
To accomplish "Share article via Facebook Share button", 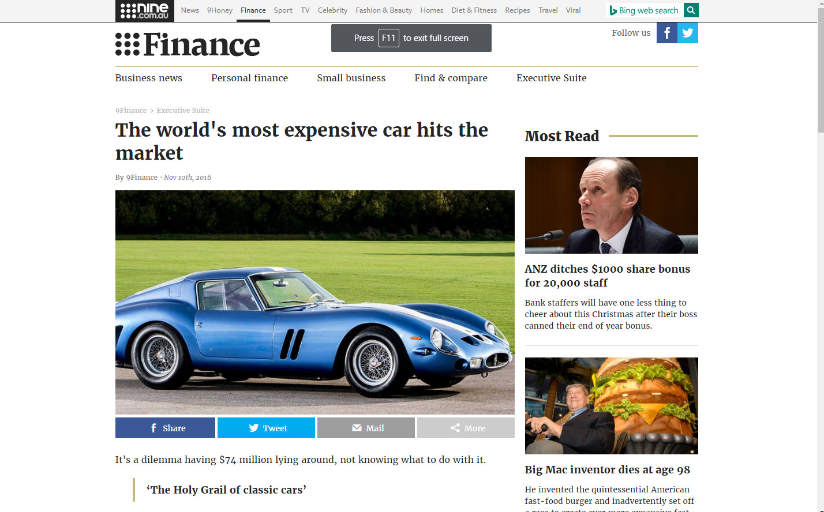I will (165, 428).
